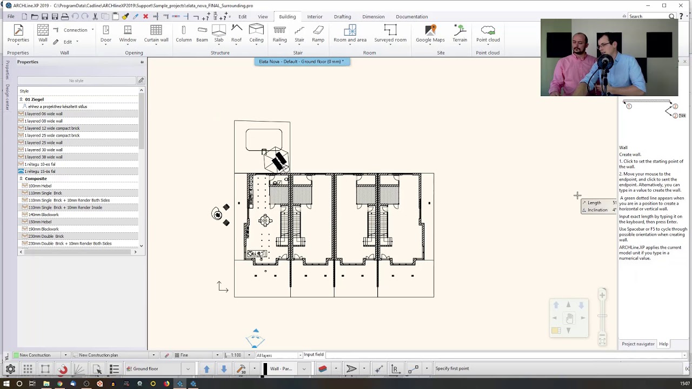The height and width of the screenshot is (389, 692).
Task: Pin the Properties panel
Action: (142, 62)
